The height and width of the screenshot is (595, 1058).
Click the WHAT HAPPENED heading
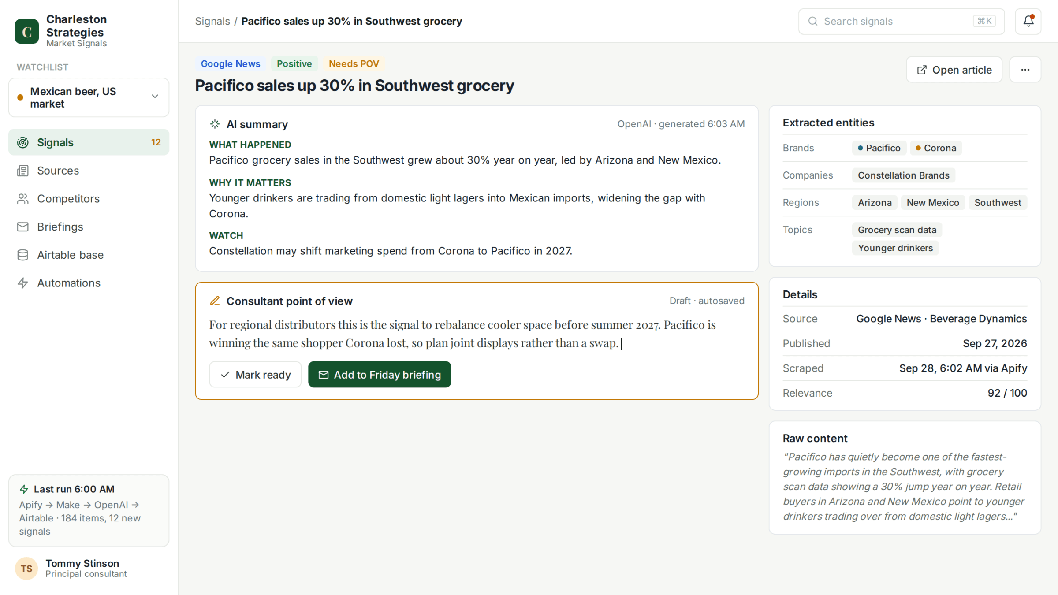250,145
